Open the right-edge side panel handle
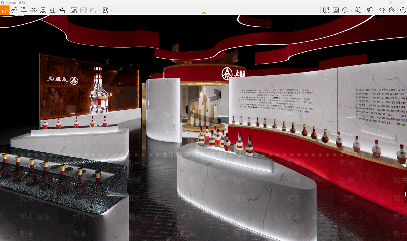The width and height of the screenshot is (407, 241). [x=405, y=194]
